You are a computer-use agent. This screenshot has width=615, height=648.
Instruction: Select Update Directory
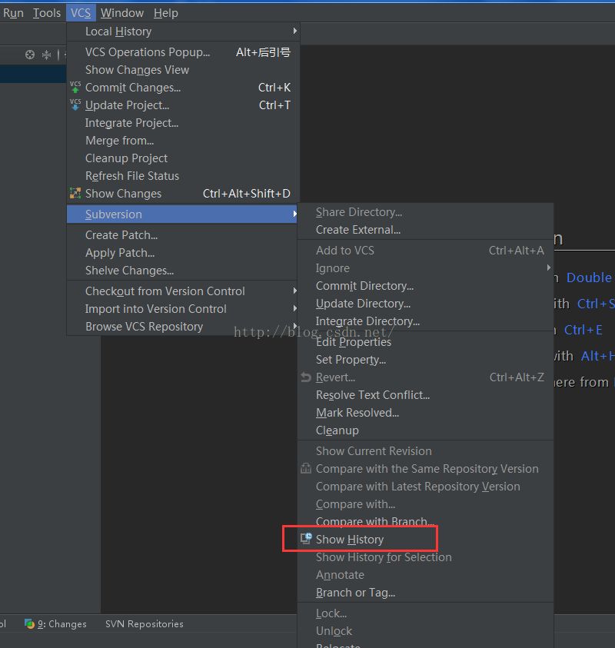(425, 304)
